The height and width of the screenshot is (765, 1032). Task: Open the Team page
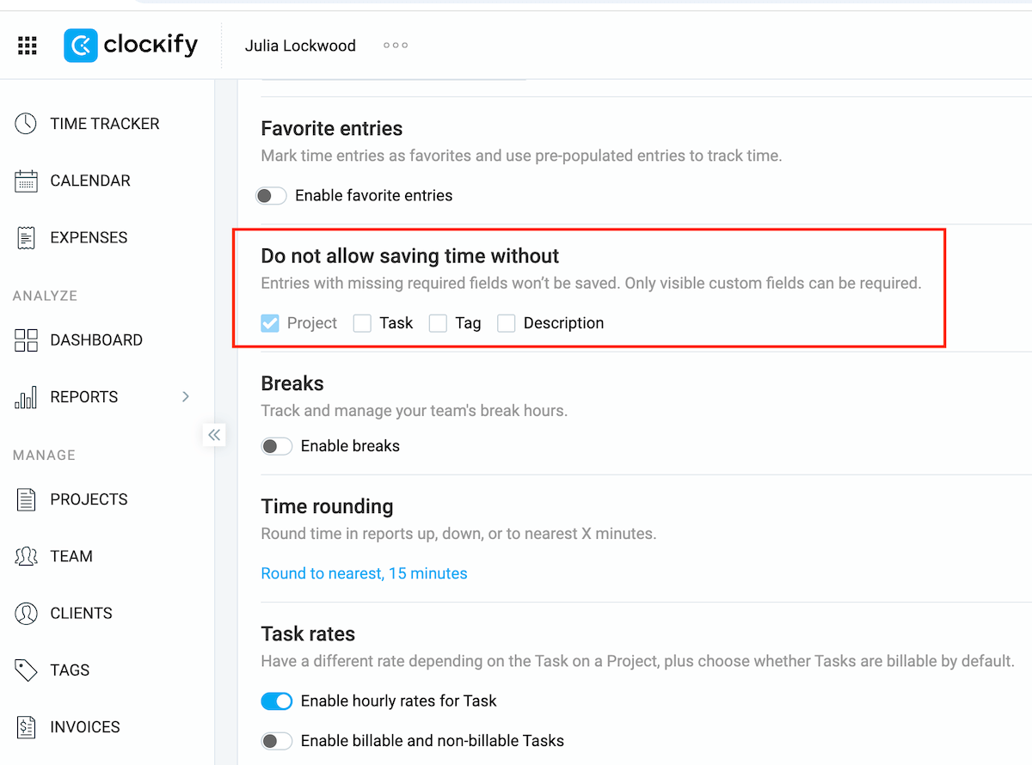(x=72, y=556)
